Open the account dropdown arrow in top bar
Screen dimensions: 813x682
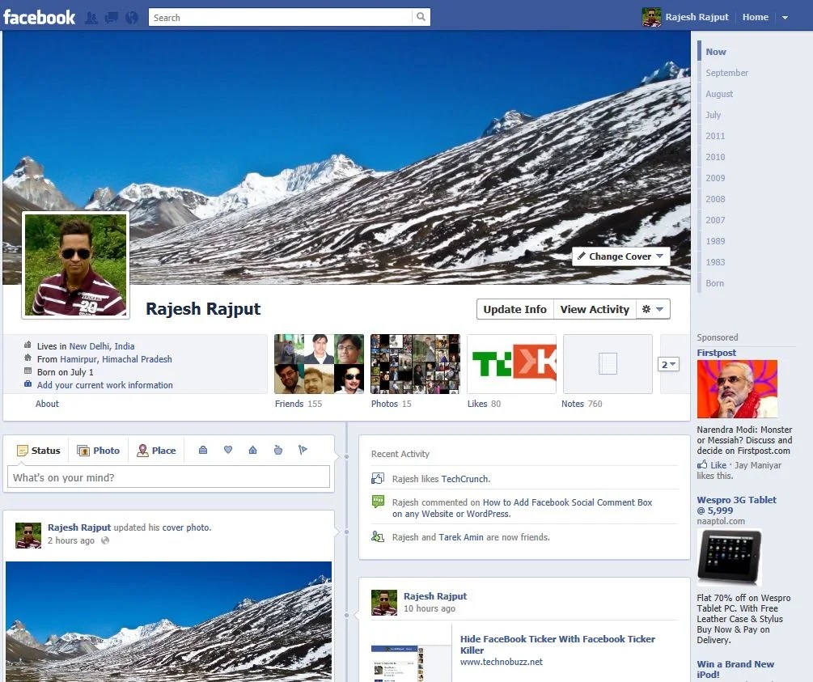tap(785, 18)
